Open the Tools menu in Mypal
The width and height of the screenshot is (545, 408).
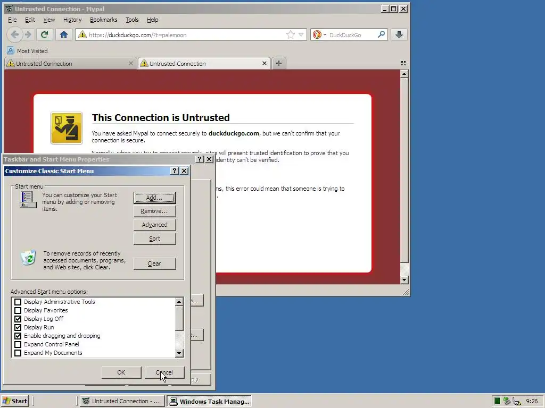point(132,20)
